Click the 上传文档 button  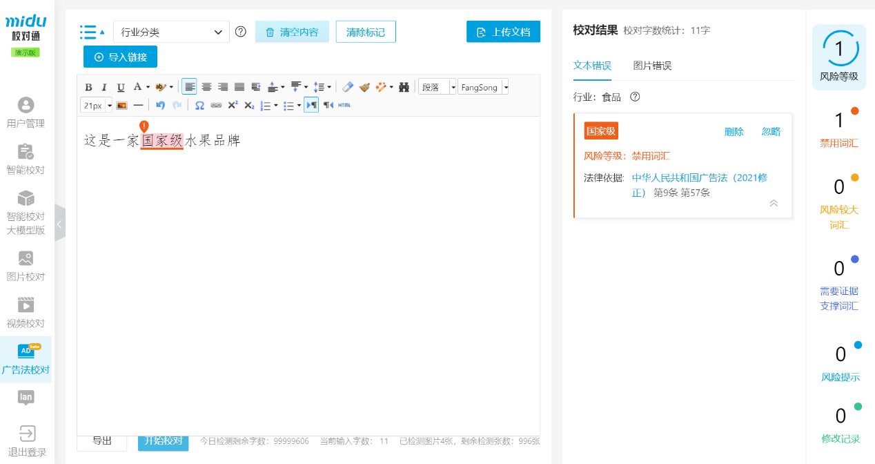tap(503, 32)
